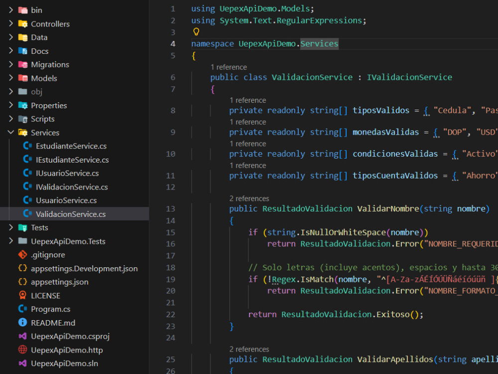Expand the Tests folder chevron

[x=11, y=227]
